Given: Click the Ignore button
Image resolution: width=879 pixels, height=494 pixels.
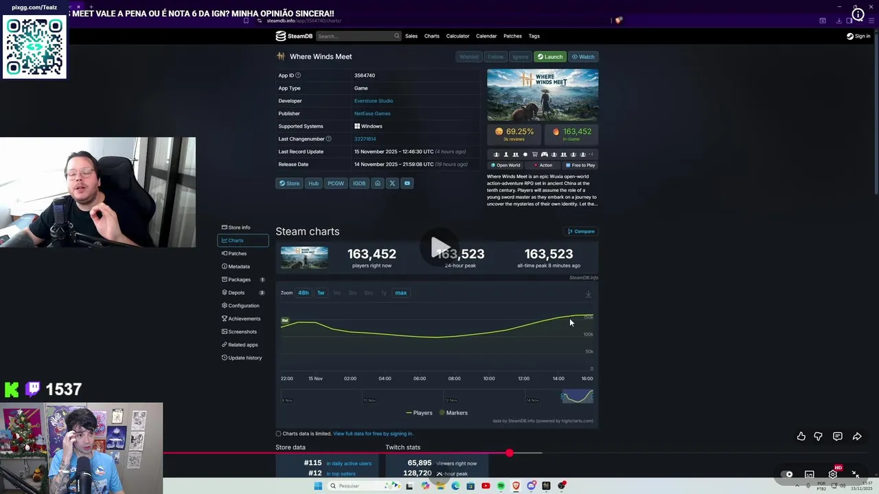Looking at the screenshot, I should (x=520, y=57).
